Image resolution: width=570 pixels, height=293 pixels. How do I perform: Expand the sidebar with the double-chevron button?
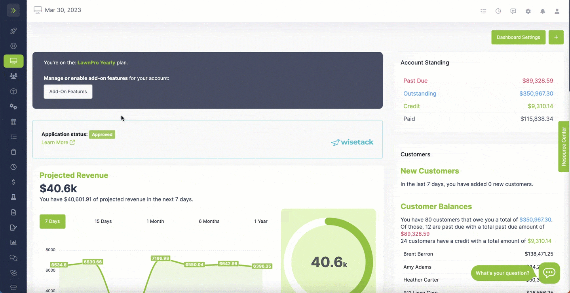pos(13,10)
